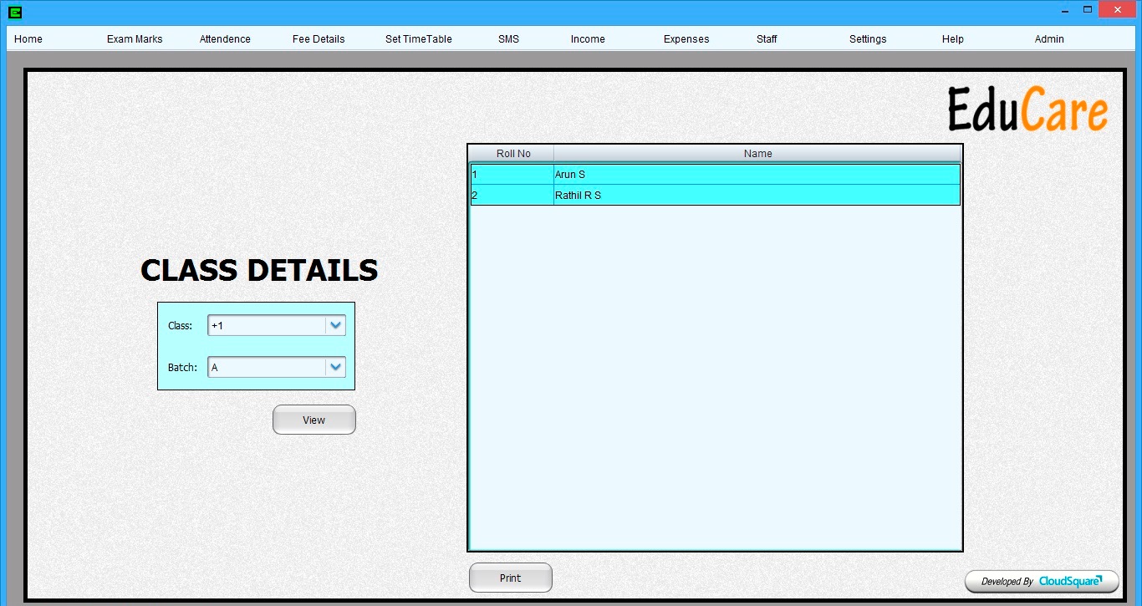This screenshot has height=606, width=1142.
Task: Open the Set TimeTable menu
Action: tap(419, 39)
